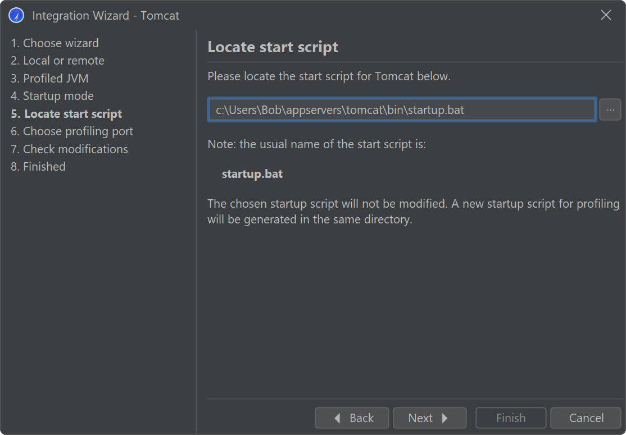Go to the Choose profiling port step
Screen dimensions: 626x435
[x=72, y=131]
